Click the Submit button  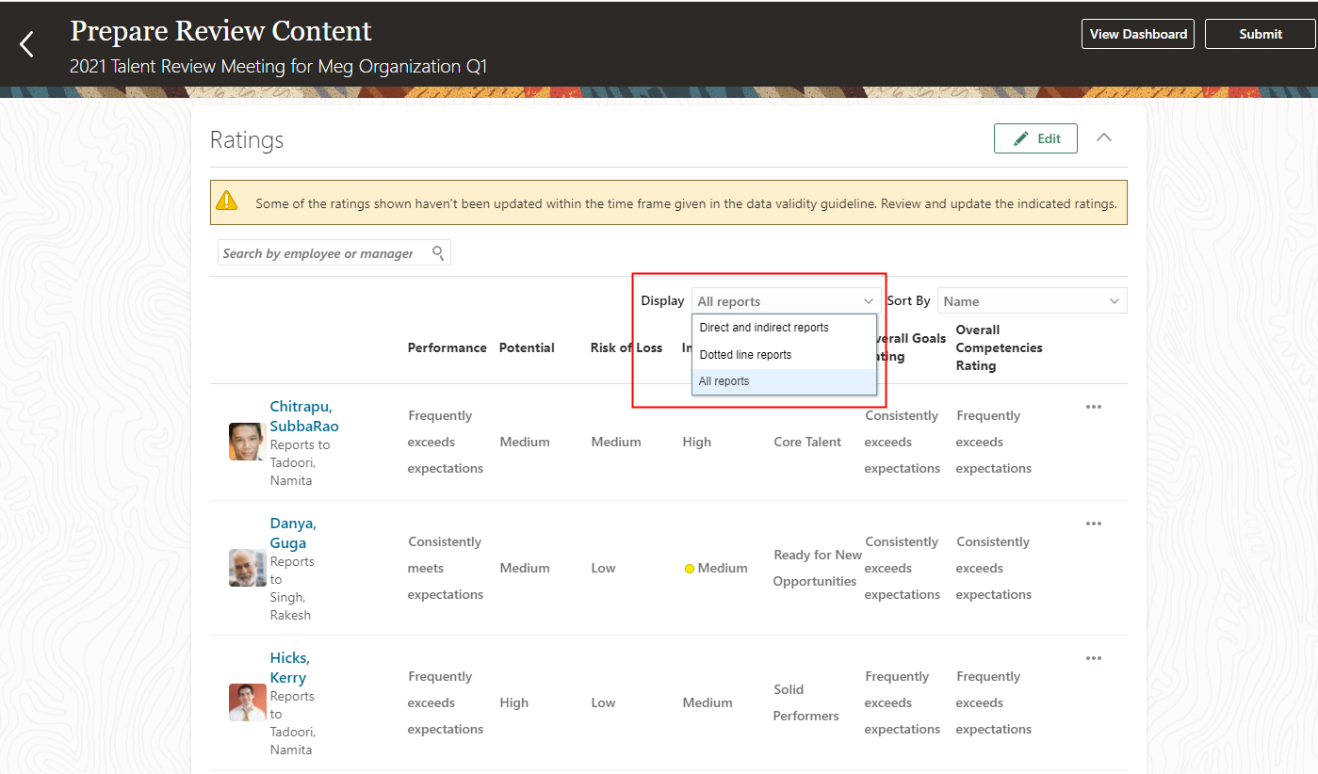click(1261, 34)
